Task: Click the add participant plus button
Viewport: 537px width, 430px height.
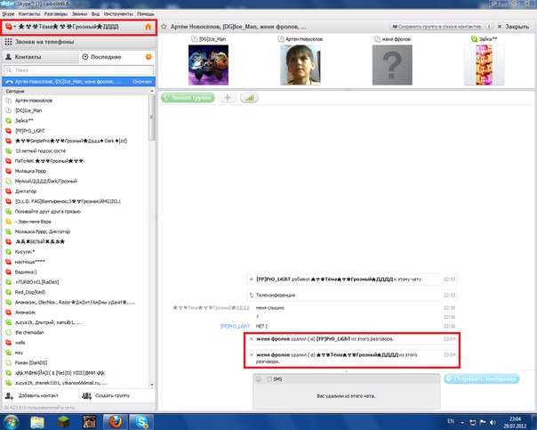Action: (x=227, y=97)
